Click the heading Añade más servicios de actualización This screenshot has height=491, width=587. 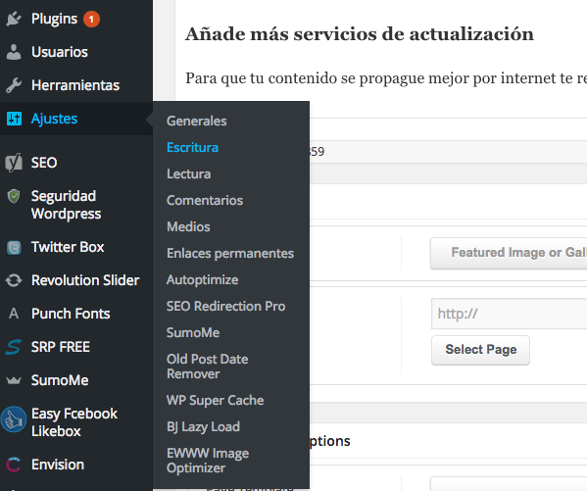coord(360,34)
